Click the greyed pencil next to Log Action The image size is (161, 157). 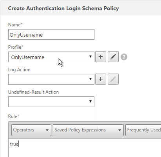[x=113, y=79]
